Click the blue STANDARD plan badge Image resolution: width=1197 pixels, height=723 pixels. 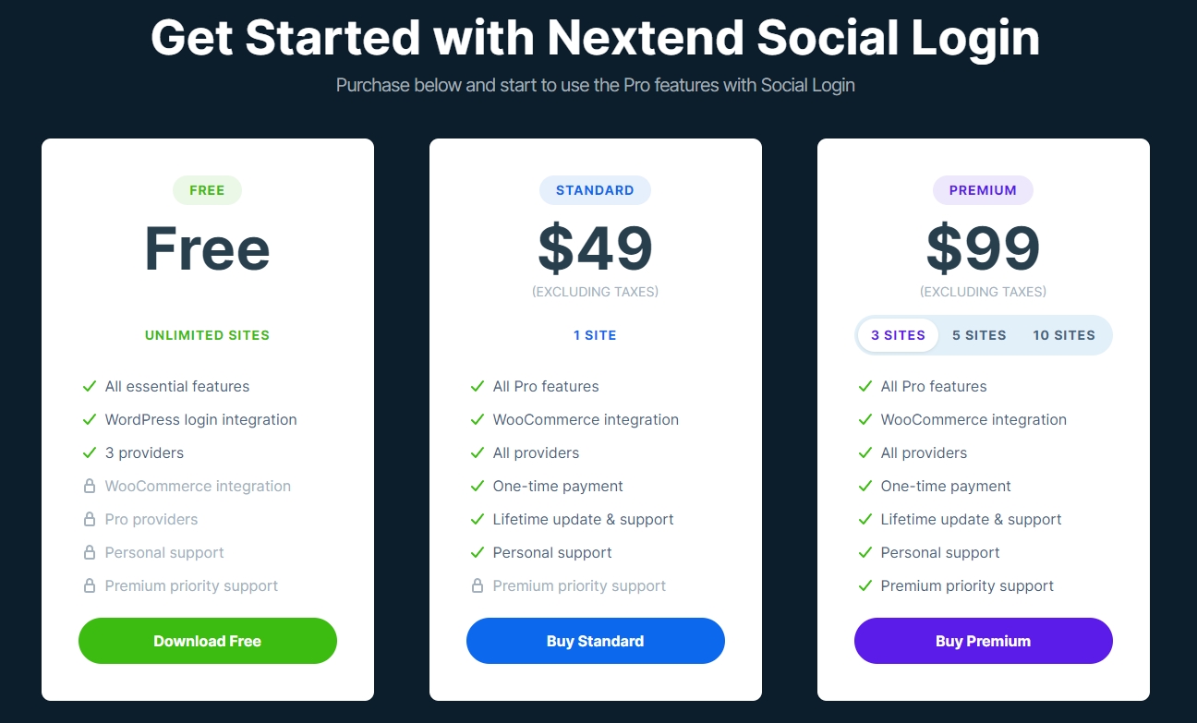tap(595, 190)
